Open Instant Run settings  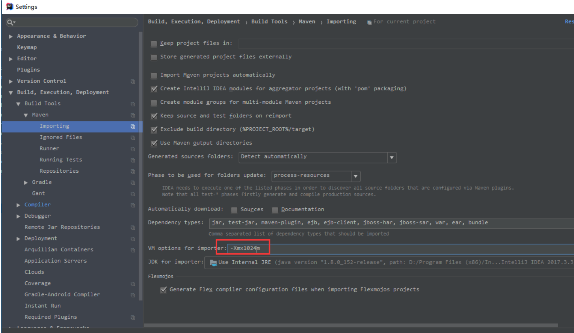click(42, 306)
